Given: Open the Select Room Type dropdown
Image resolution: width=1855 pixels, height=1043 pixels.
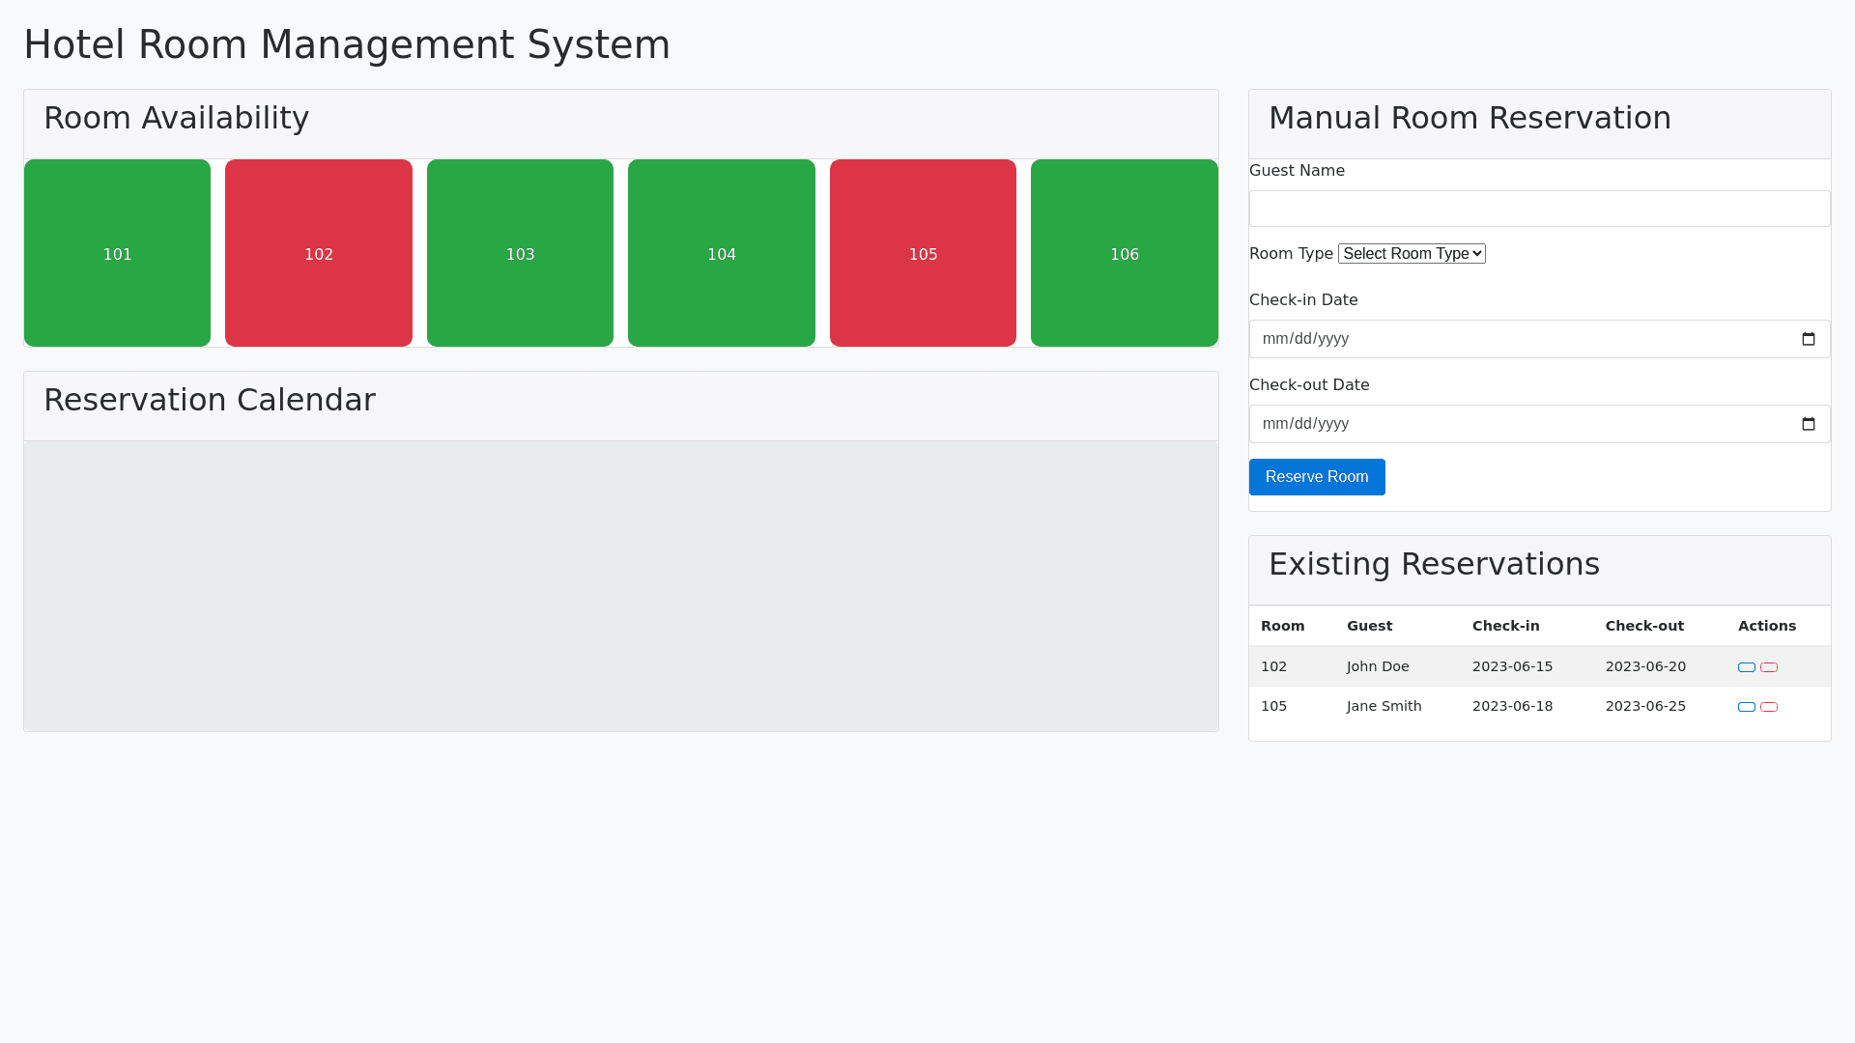Looking at the screenshot, I should tap(1412, 254).
